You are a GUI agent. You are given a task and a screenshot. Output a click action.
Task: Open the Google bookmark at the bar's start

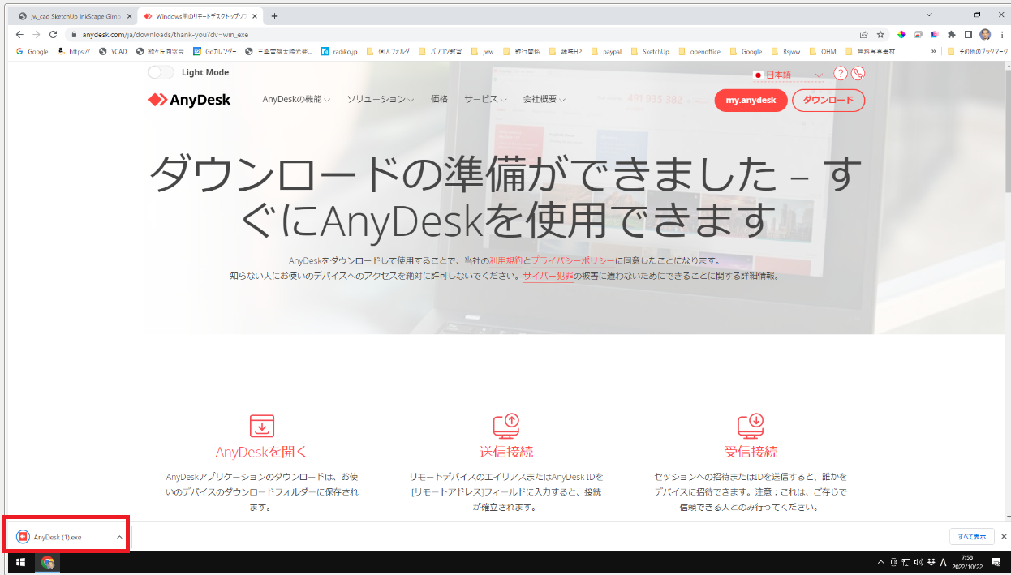point(32,51)
